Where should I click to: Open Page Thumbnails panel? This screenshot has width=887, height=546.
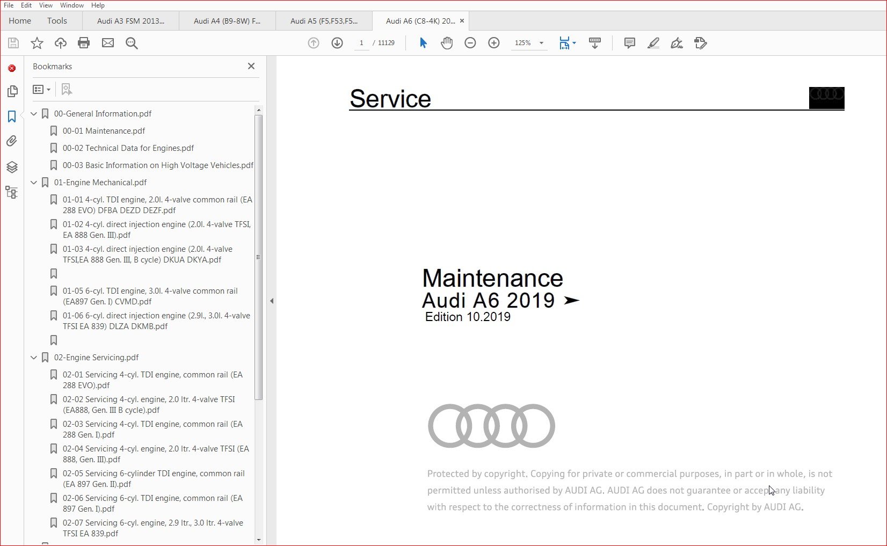pyautogui.click(x=12, y=91)
